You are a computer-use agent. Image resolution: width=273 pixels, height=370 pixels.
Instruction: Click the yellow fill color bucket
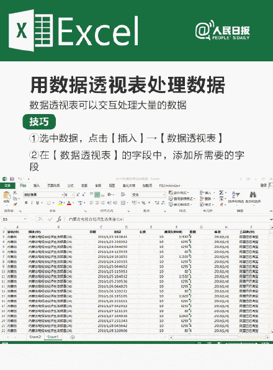tap(60, 203)
